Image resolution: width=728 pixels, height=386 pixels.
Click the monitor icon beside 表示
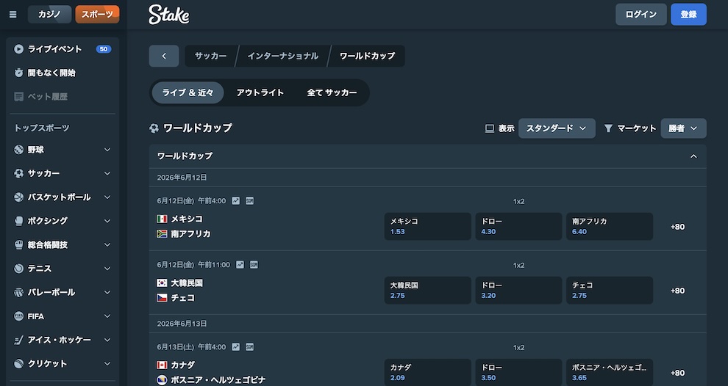coord(489,128)
